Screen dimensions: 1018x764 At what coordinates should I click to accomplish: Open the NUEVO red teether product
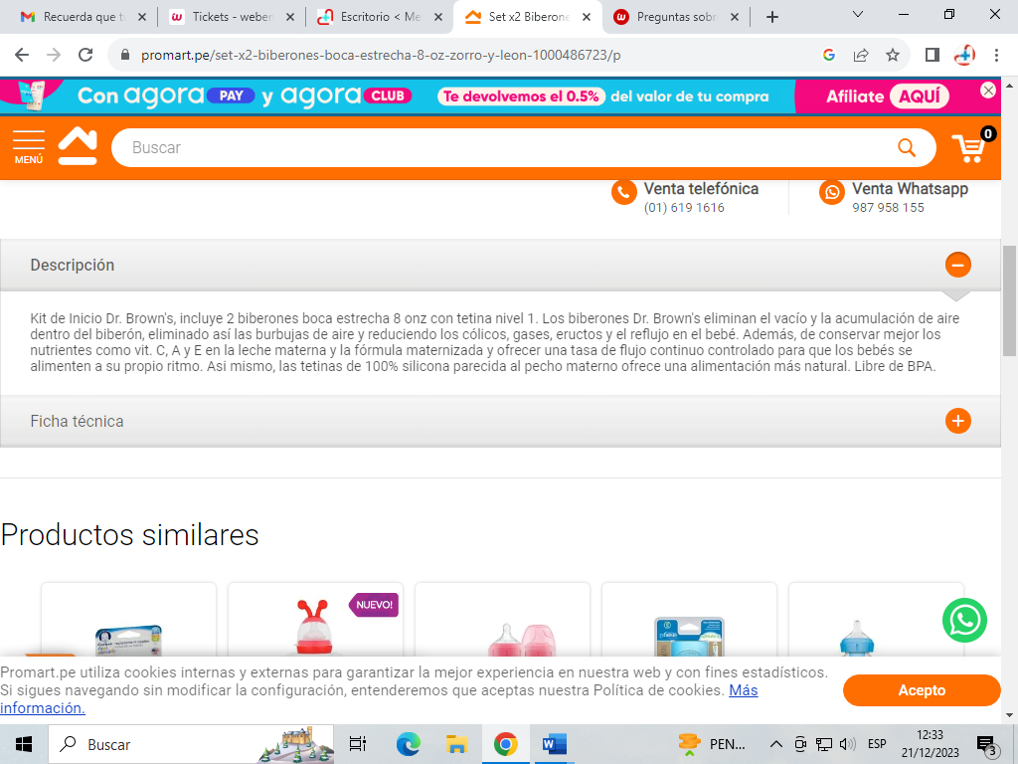[315, 627]
